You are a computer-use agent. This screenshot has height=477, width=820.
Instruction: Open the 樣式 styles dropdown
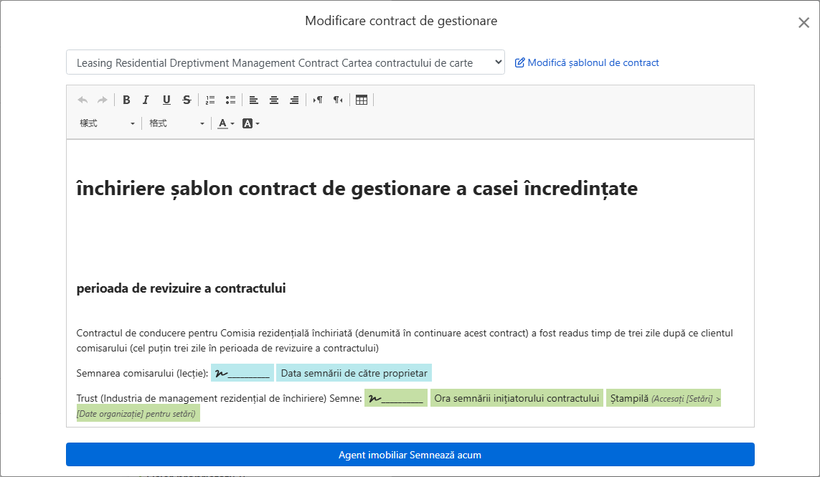[x=107, y=123]
